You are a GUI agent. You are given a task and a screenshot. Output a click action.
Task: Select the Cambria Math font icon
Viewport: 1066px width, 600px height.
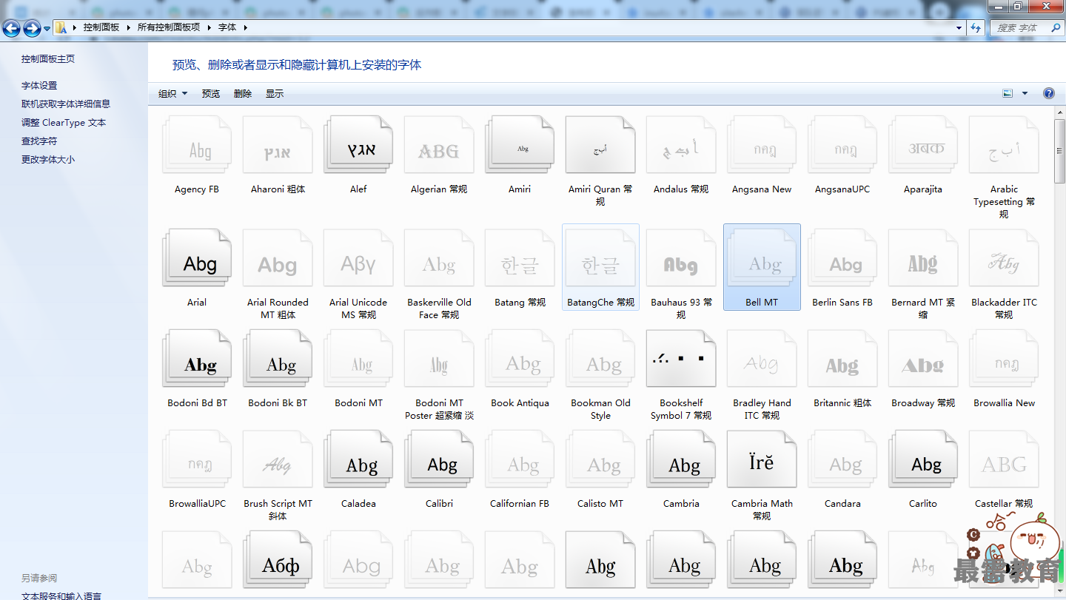(x=762, y=459)
